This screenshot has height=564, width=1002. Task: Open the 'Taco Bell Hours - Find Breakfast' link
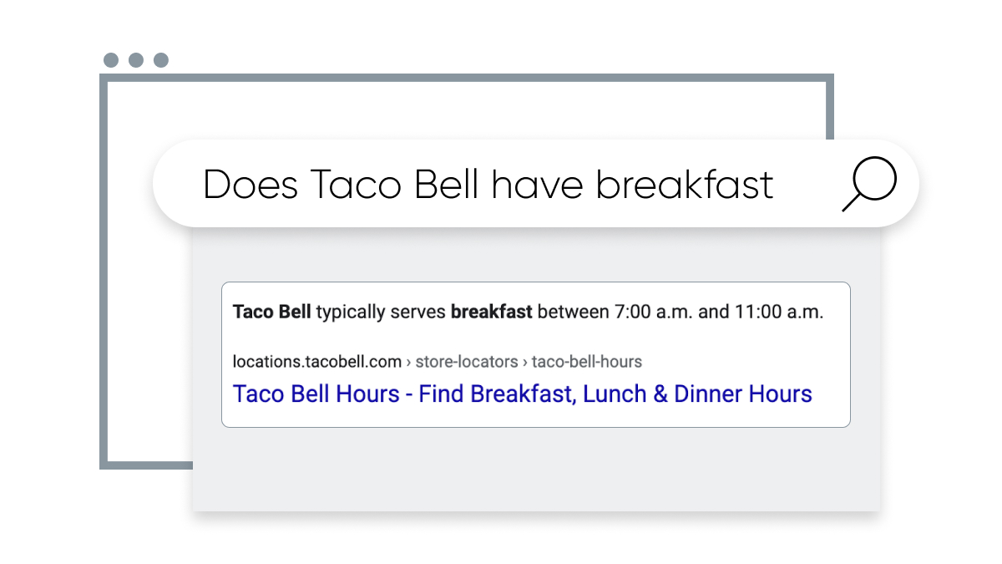click(523, 394)
